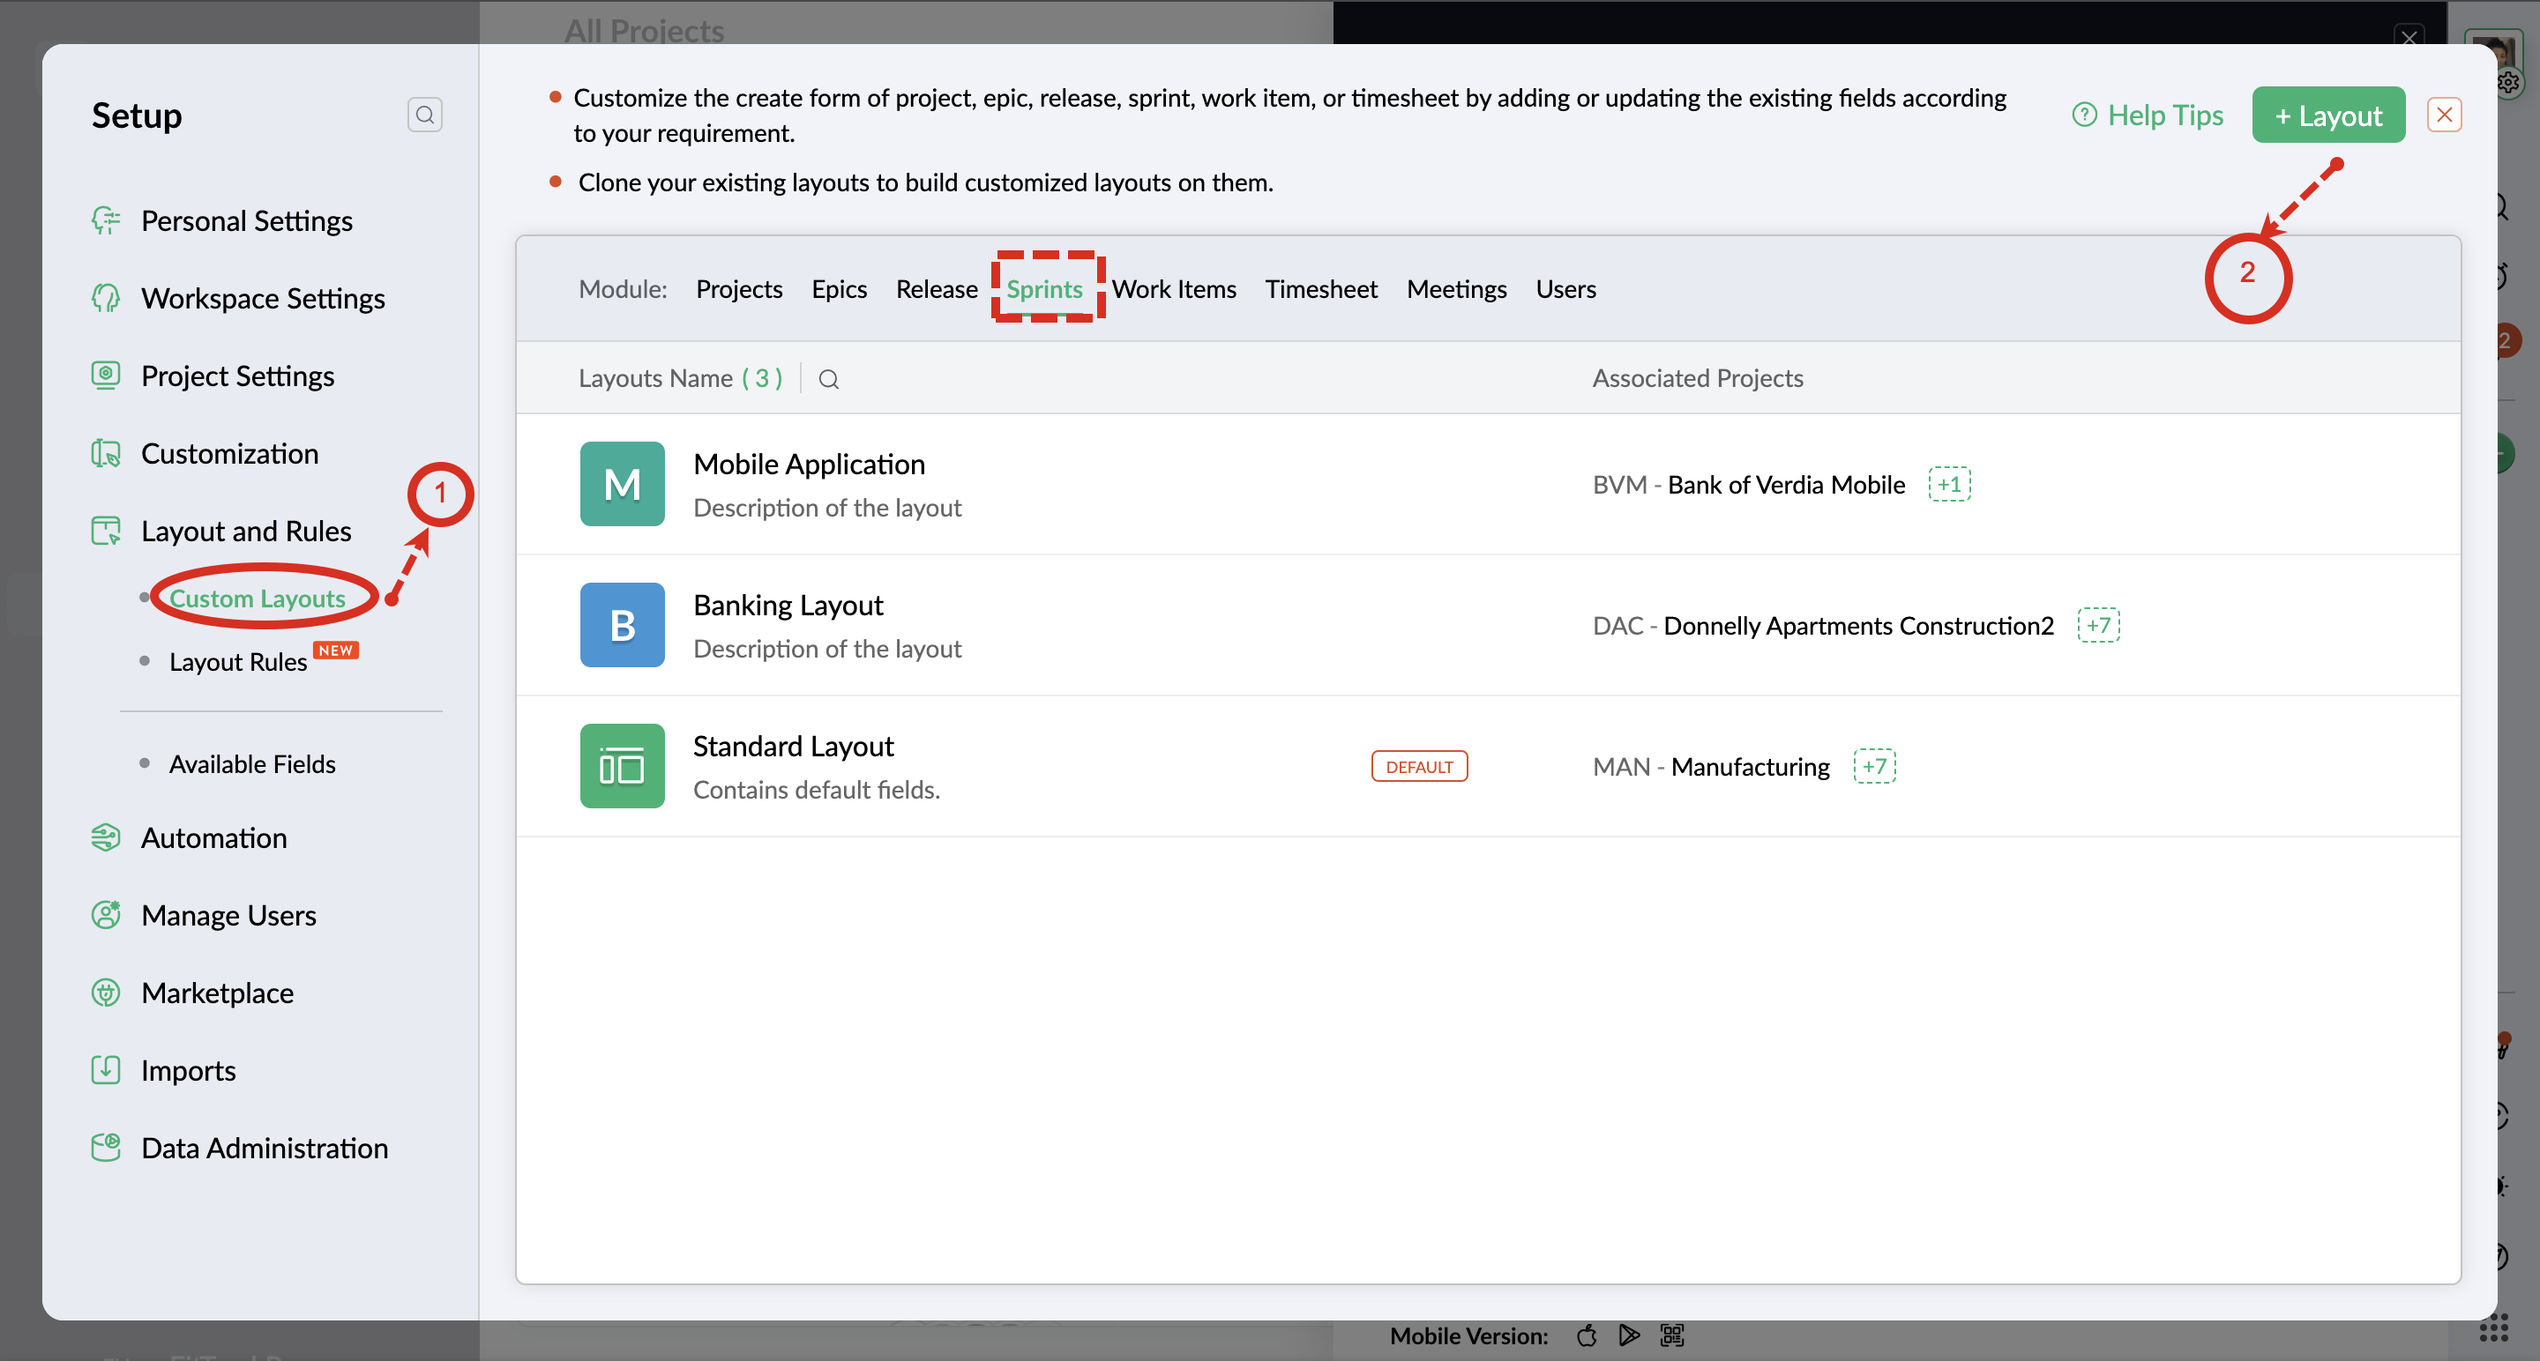Screen dimensions: 2540x1361
Task: Collapse Layout and Rules section
Action: (x=245, y=532)
